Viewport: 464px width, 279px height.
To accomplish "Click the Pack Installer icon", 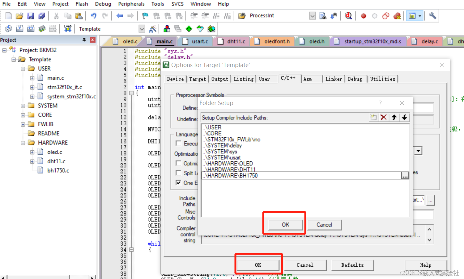I will coord(211,29).
